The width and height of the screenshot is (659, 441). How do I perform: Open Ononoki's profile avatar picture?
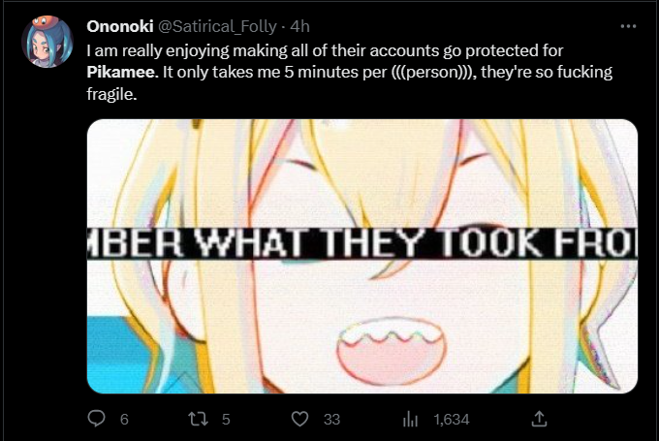pos(47,41)
